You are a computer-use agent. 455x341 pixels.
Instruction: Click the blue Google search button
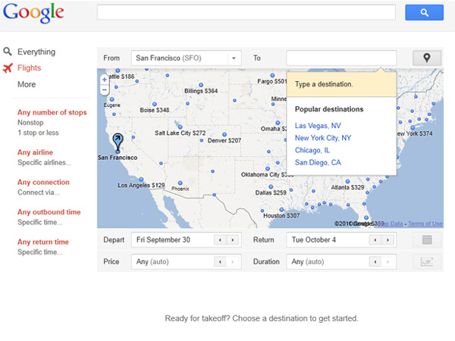(x=424, y=12)
